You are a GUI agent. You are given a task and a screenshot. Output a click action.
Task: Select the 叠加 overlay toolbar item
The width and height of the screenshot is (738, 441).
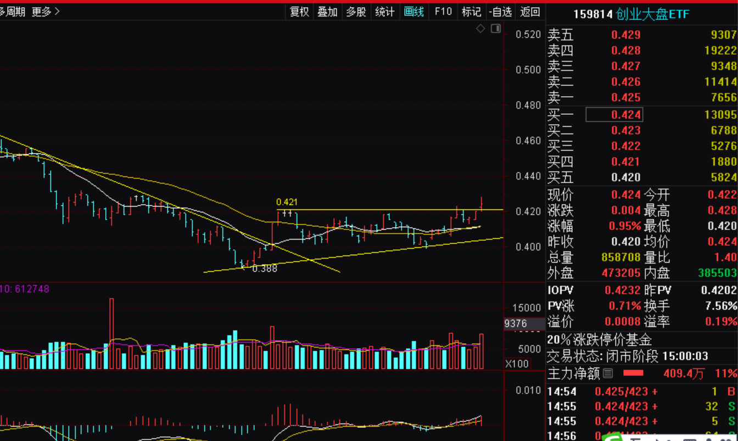328,12
